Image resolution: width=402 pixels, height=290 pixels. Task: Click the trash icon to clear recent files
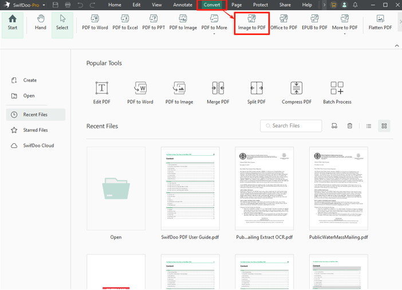pos(350,126)
